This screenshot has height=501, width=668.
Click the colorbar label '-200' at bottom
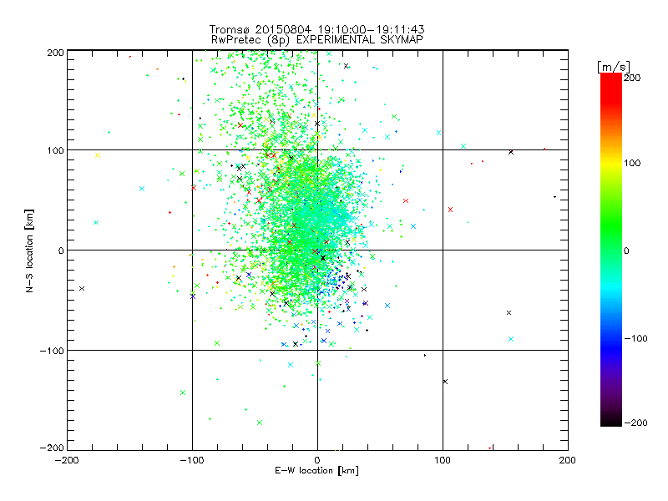[x=635, y=423]
